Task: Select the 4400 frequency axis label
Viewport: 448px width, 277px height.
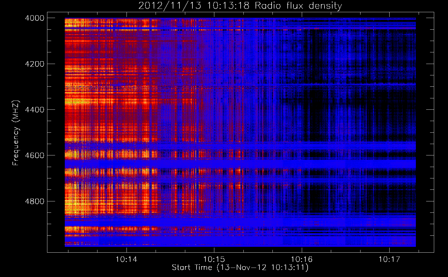Action: click(35, 110)
